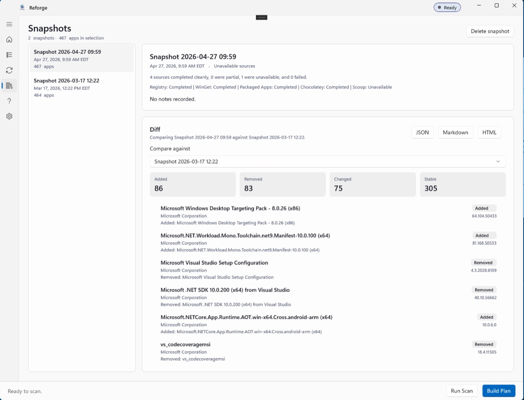Screen dimensions: 524x400
Task: Click version 4.3.2028.6109 value
Action: click(483, 271)
